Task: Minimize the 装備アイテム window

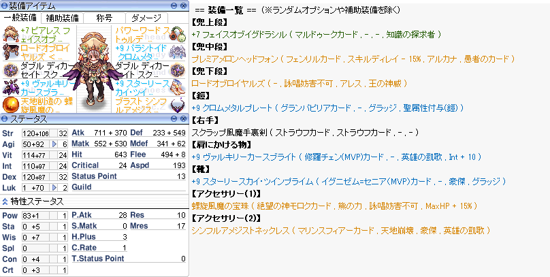Action: click(174, 5)
